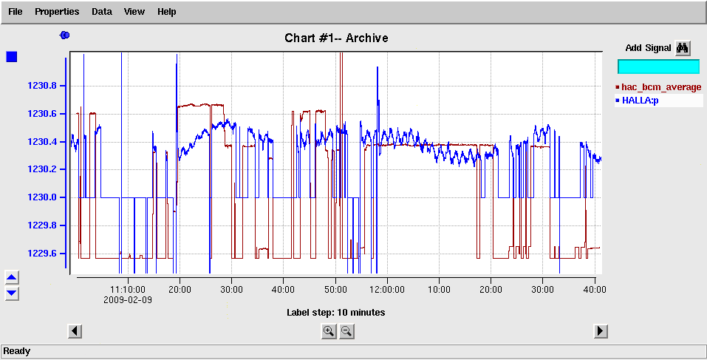707x360 pixels.
Task: Click the 1230.6 Y-axis label
Action: pos(42,114)
